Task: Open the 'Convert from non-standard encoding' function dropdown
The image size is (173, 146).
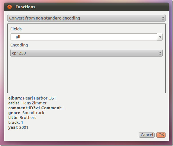Action: tap(86, 18)
